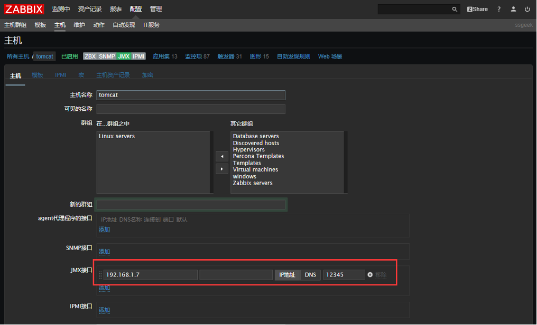Go to 自动发现 submenu
The image size is (537, 325).
tap(124, 25)
